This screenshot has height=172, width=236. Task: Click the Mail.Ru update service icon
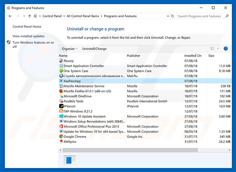[x=61, y=76]
